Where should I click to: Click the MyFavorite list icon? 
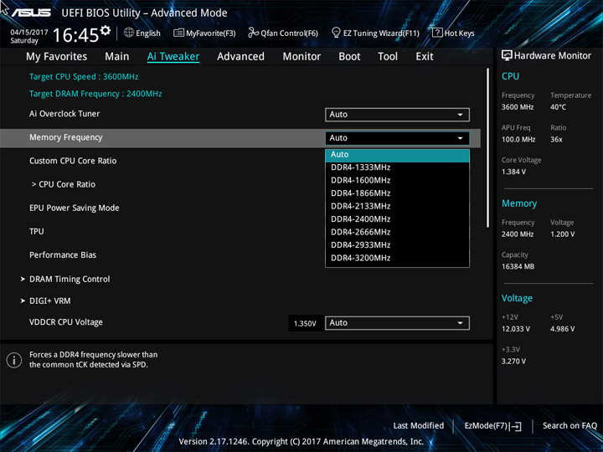coord(178,33)
